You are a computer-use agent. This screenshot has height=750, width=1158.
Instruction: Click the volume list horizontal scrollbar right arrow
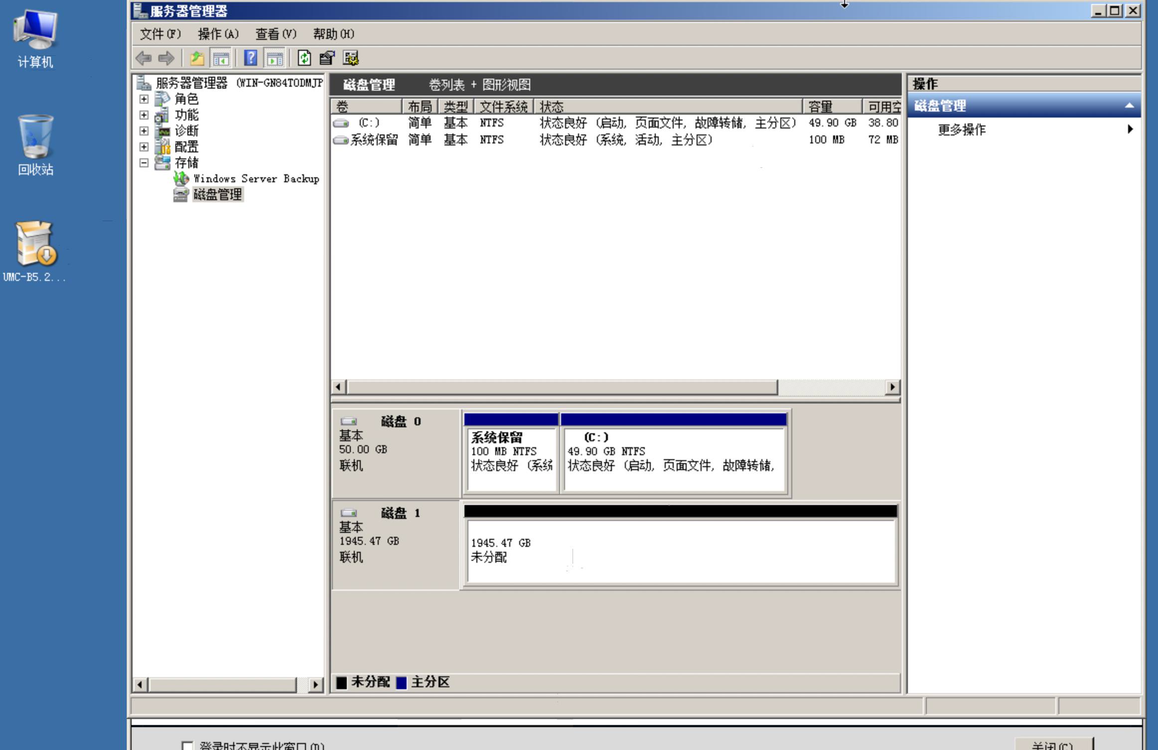click(892, 387)
